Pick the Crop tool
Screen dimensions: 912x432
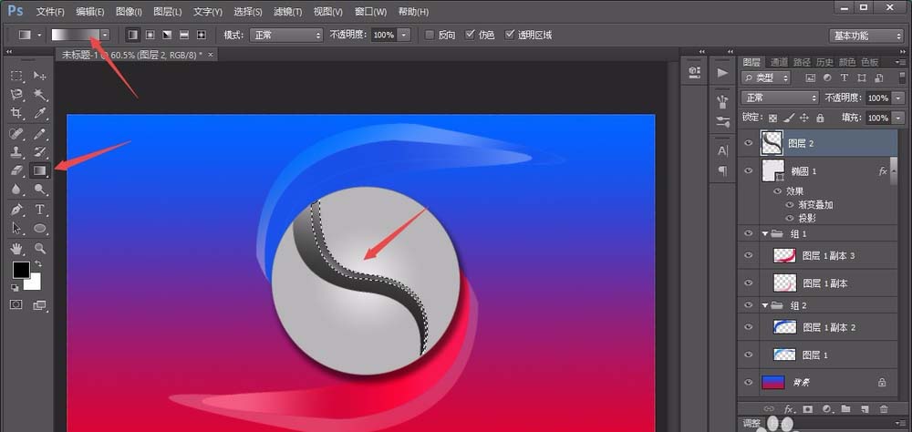(x=17, y=113)
